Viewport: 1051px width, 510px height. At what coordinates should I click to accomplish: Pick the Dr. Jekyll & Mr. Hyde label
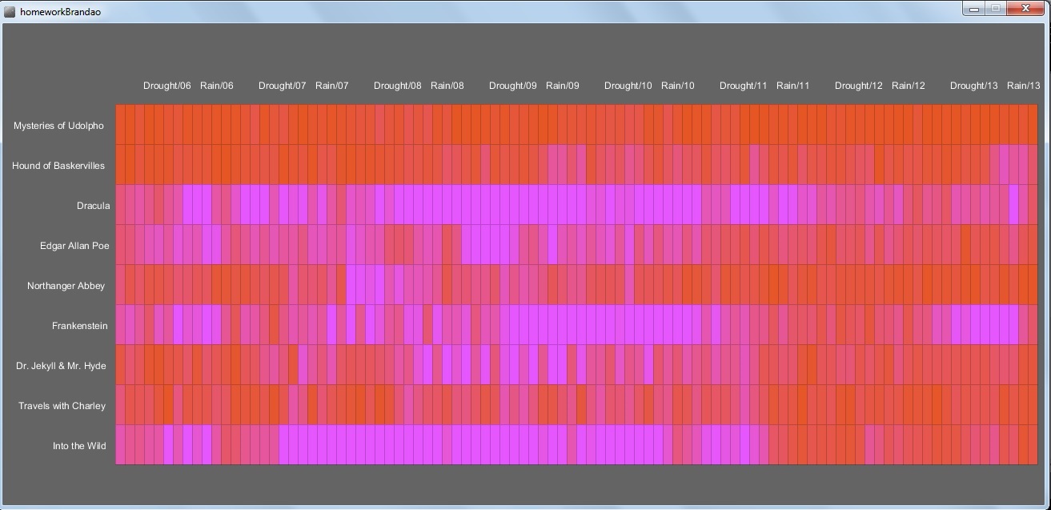[61, 366]
